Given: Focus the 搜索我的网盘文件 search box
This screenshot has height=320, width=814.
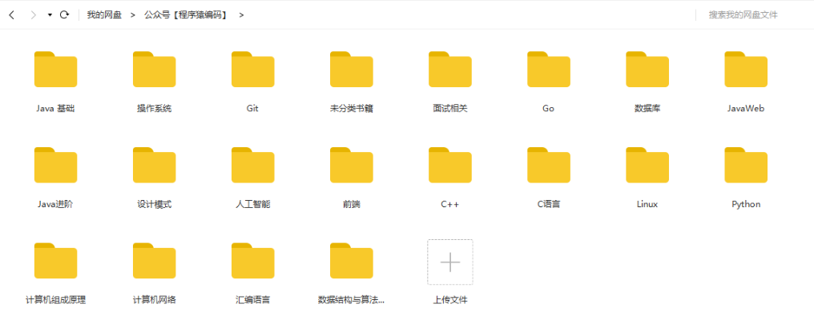Looking at the screenshot, I should click(x=743, y=15).
